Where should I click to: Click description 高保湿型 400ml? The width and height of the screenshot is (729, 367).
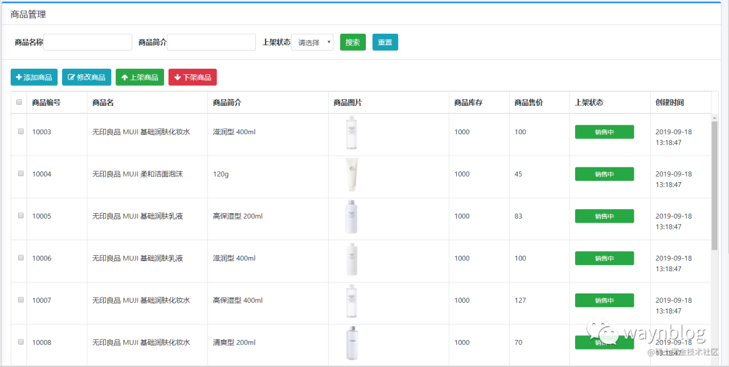click(238, 301)
